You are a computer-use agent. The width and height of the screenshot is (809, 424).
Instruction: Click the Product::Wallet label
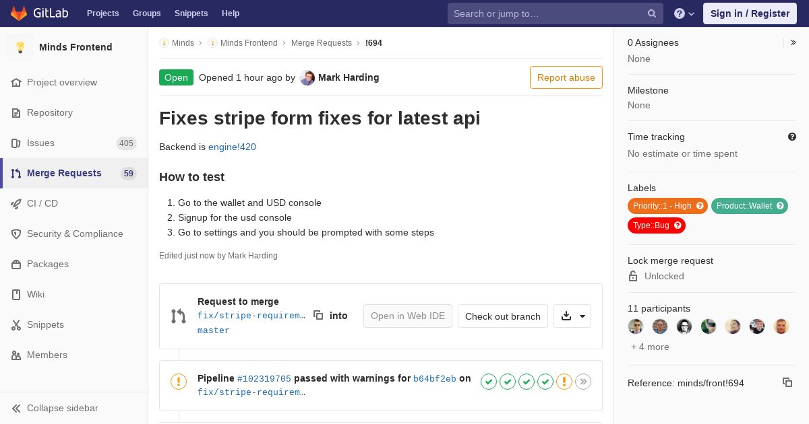pos(750,206)
